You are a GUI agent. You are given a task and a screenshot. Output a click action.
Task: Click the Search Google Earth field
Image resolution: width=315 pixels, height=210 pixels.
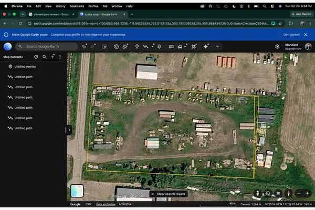pyautogui.click(x=46, y=47)
